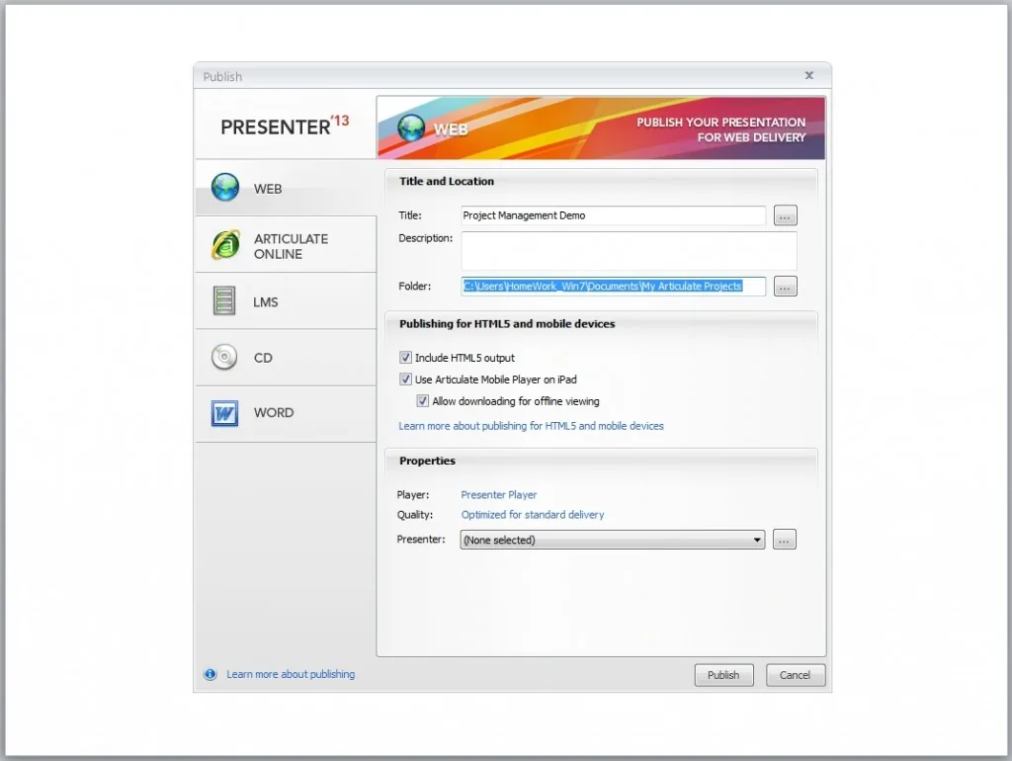Click Learn more about publishing link
This screenshot has width=1012, height=761.
(x=291, y=674)
